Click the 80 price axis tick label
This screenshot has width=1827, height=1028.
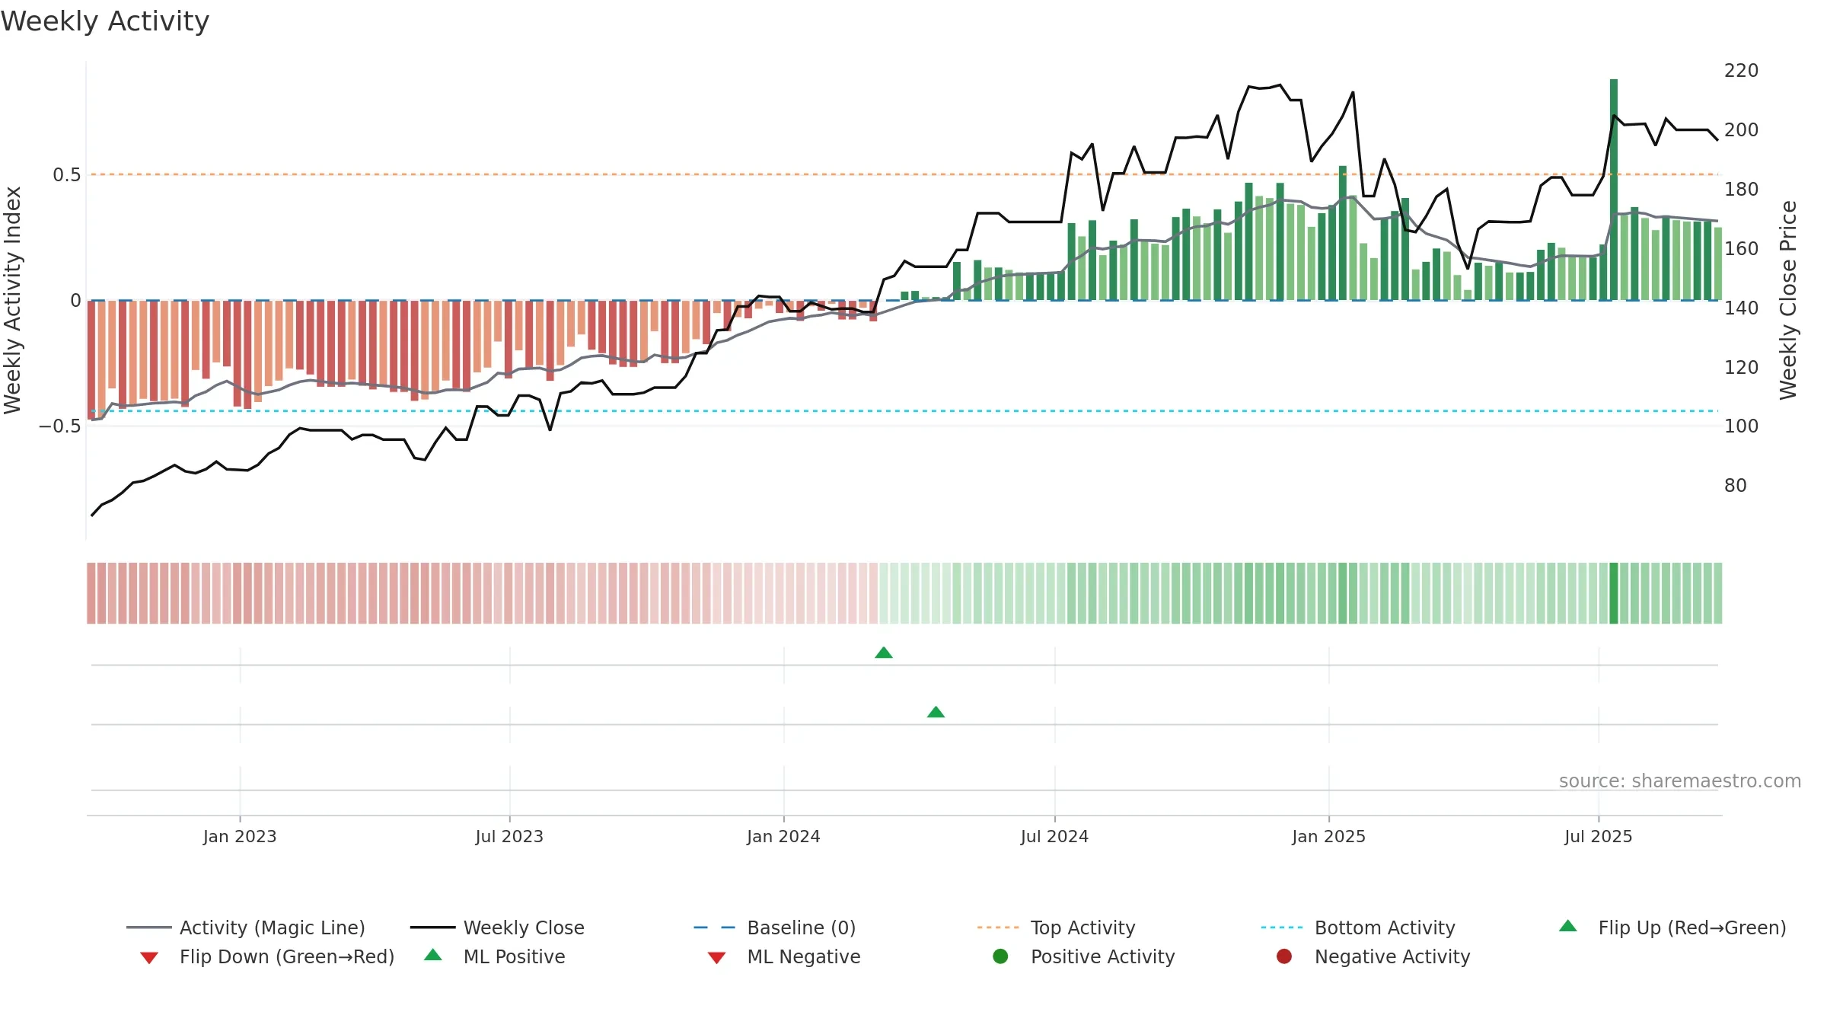(x=1735, y=485)
